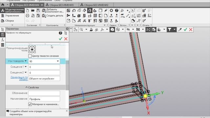Open help via the question mark in the Сервис group
210x118 pixels.
point(117,10)
